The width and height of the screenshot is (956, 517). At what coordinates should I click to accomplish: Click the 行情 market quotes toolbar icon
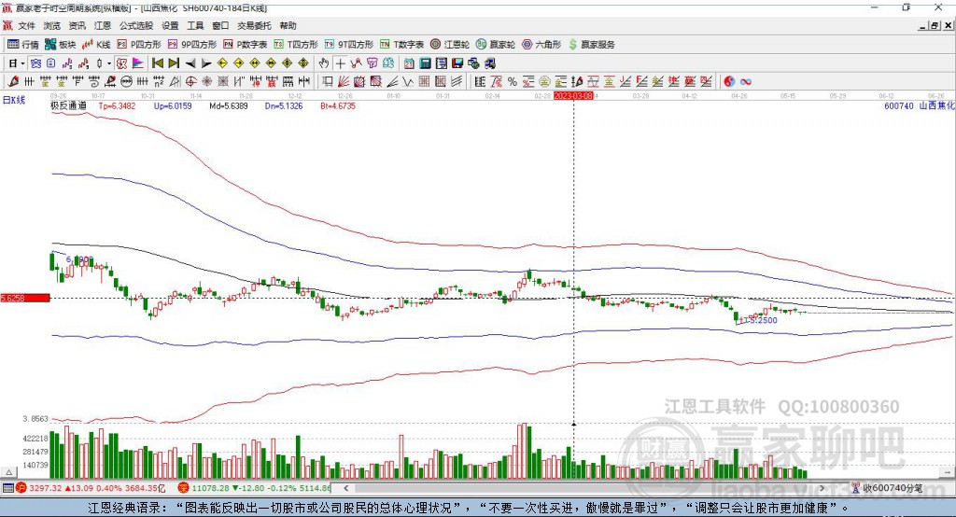(x=23, y=44)
